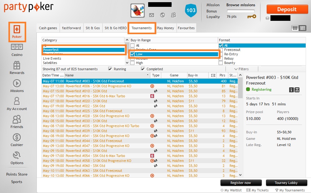Open the Sit & Go HERO tab
The image size is (311, 193).
tap(115, 28)
